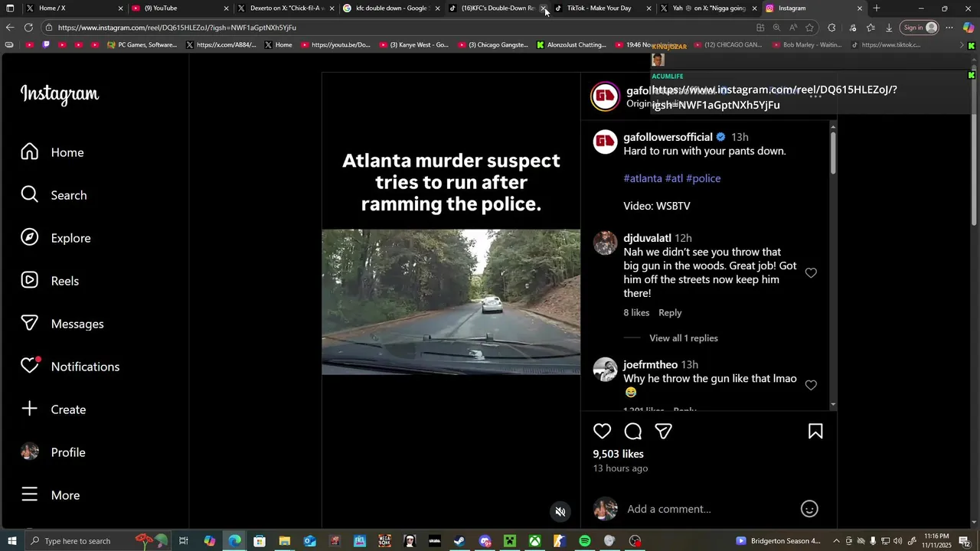Image resolution: width=980 pixels, height=551 pixels.
Task: Click the Sign in profile button
Action: (x=920, y=28)
